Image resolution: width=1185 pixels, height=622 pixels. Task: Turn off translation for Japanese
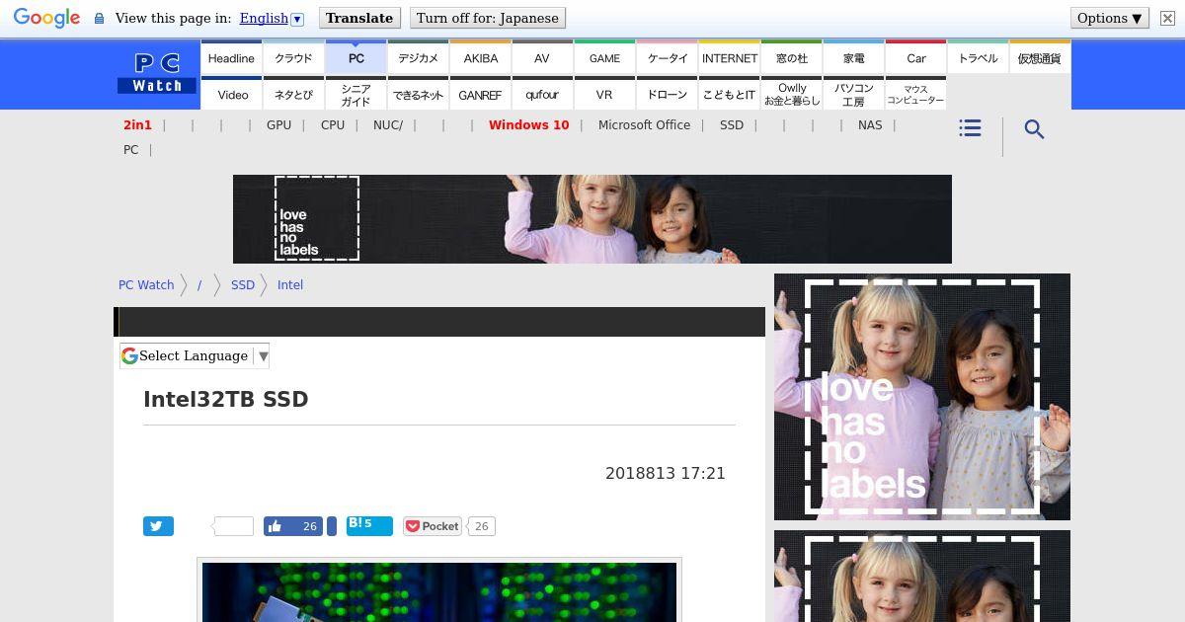[488, 18]
